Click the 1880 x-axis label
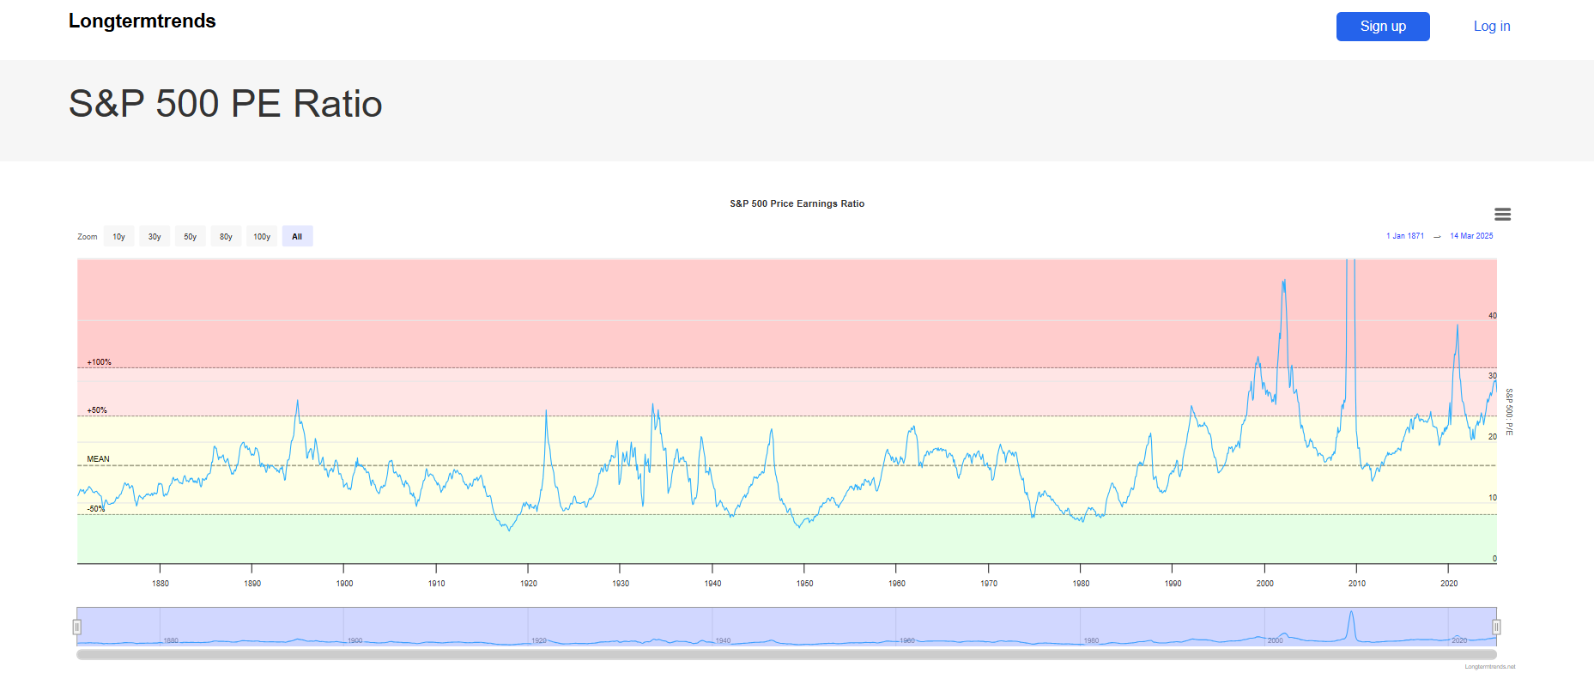The height and width of the screenshot is (685, 1594). click(x=161, y=584)
